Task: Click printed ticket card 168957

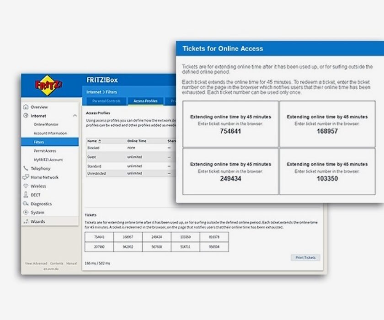Action: pos(327,124)
